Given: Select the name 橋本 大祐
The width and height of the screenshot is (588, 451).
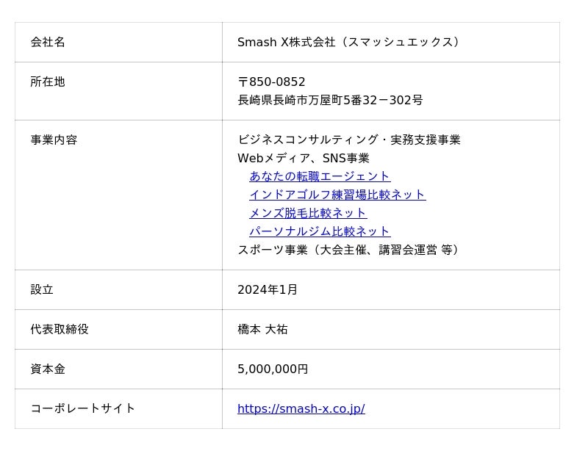Looking at the screenshot, I should (262, 329).
